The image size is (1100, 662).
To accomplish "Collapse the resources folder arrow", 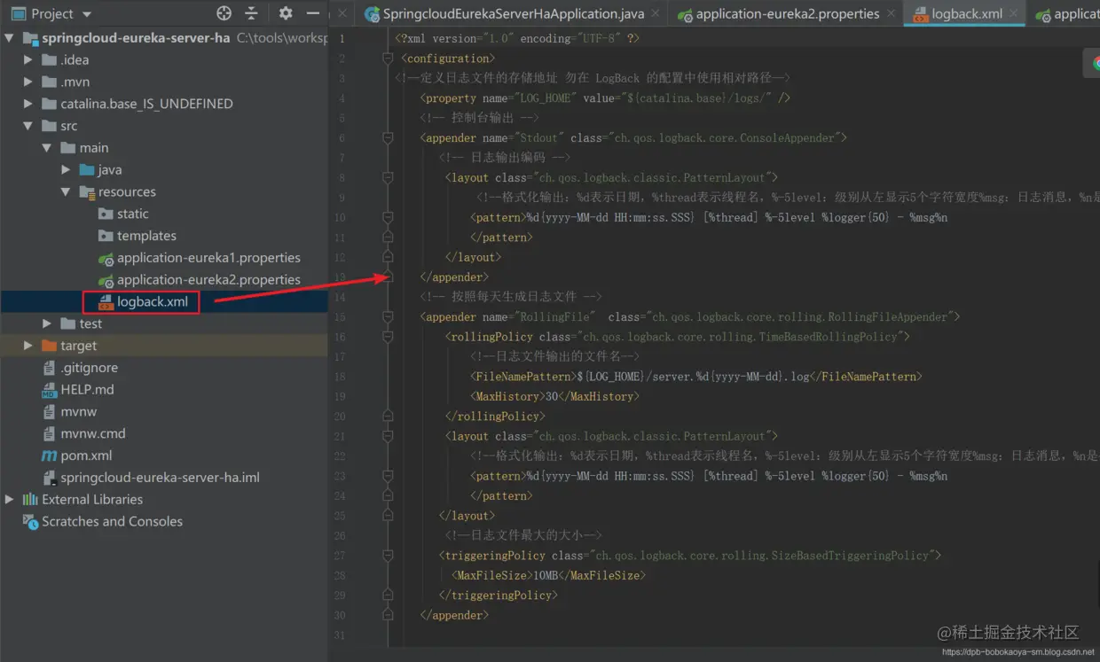I will [66, 191].
